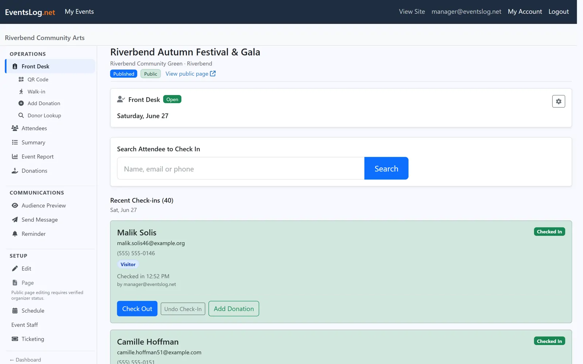Click the Donor Lookup magnifier icon
This screenshot has width=583, height=364.
click(21, 115)
